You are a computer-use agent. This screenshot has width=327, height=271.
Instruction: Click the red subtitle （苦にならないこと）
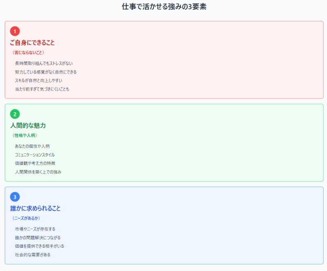click(28, 53)
